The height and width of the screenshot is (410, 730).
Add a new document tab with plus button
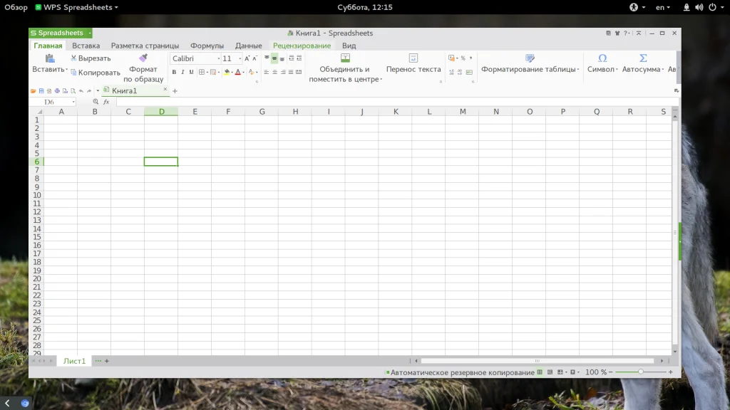pos(175,91)
